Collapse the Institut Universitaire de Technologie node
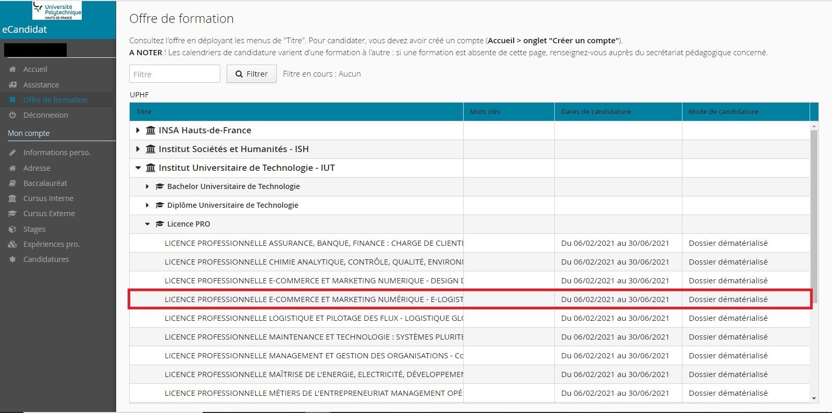The image size is (832, 413). point(138,168)
